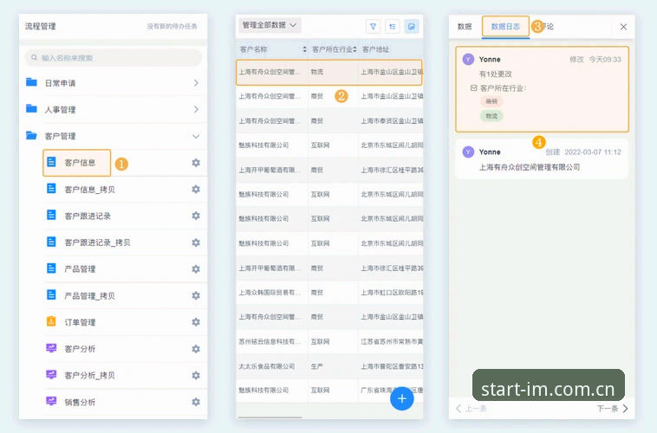657x433 pixels.
Task: Click the 客户分析 purple dashboard icon
Action: coord(51,348)
